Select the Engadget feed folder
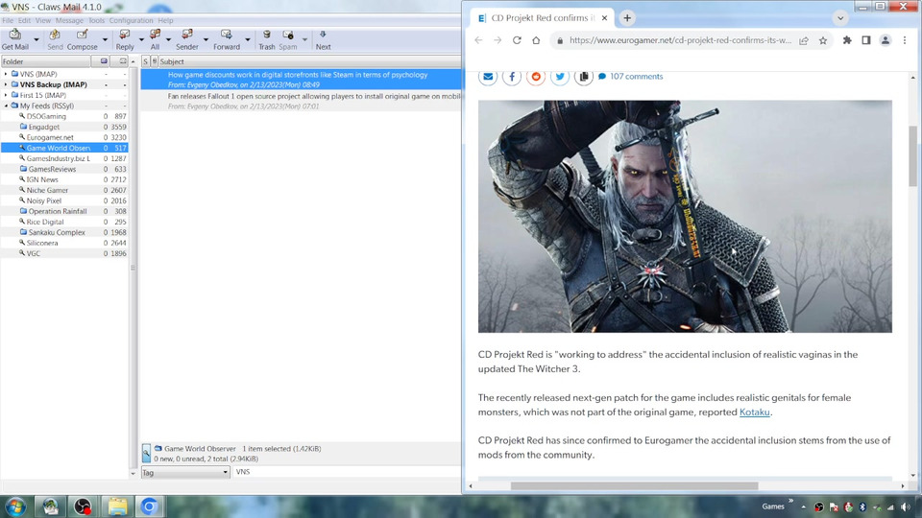Image resolution: width=922 pixels, height=518 pixels. (x=43, y=127)
